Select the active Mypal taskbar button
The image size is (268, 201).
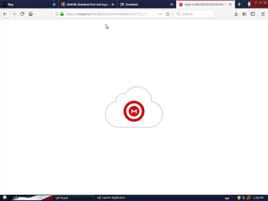pyautogui.click(x=73, y=198)
